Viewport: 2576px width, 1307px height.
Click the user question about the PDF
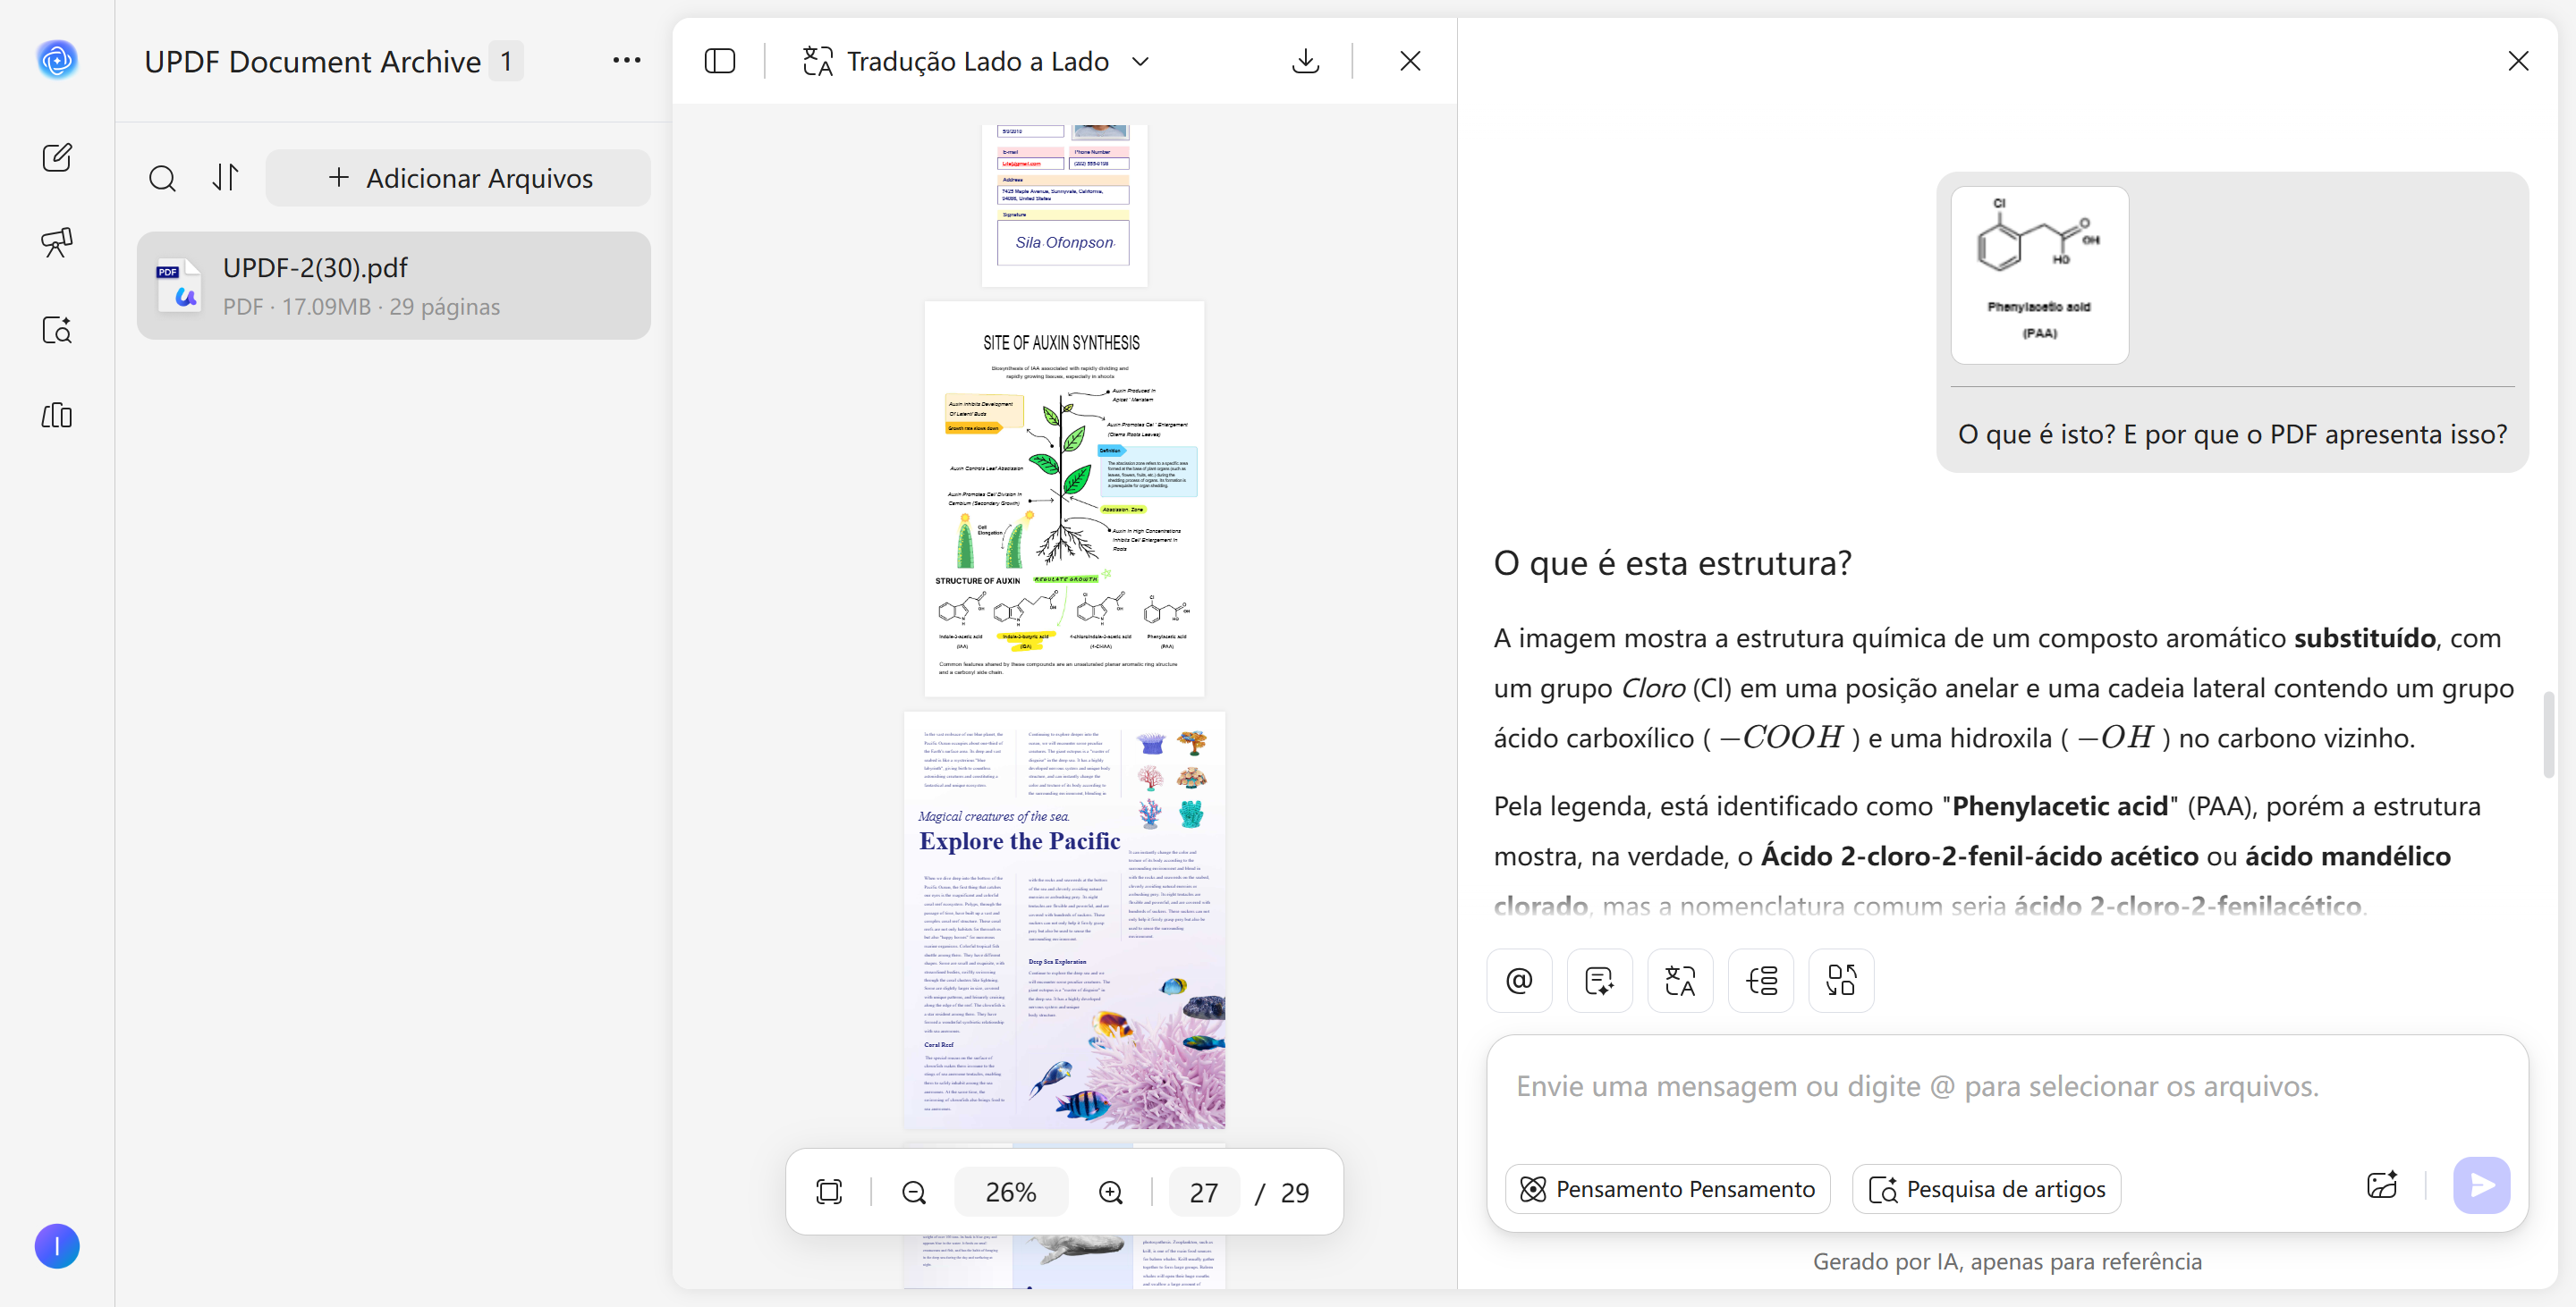pos(2233,434)
